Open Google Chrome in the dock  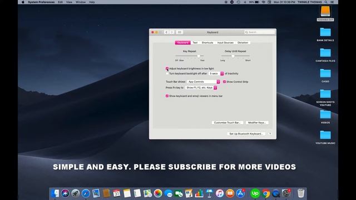pyautogui.click(x=266, y=193)
